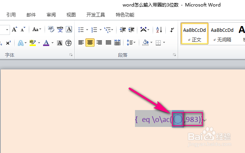The image size is (245, 153).
Task: Toggle character shading
Action: tap(60, 43)
